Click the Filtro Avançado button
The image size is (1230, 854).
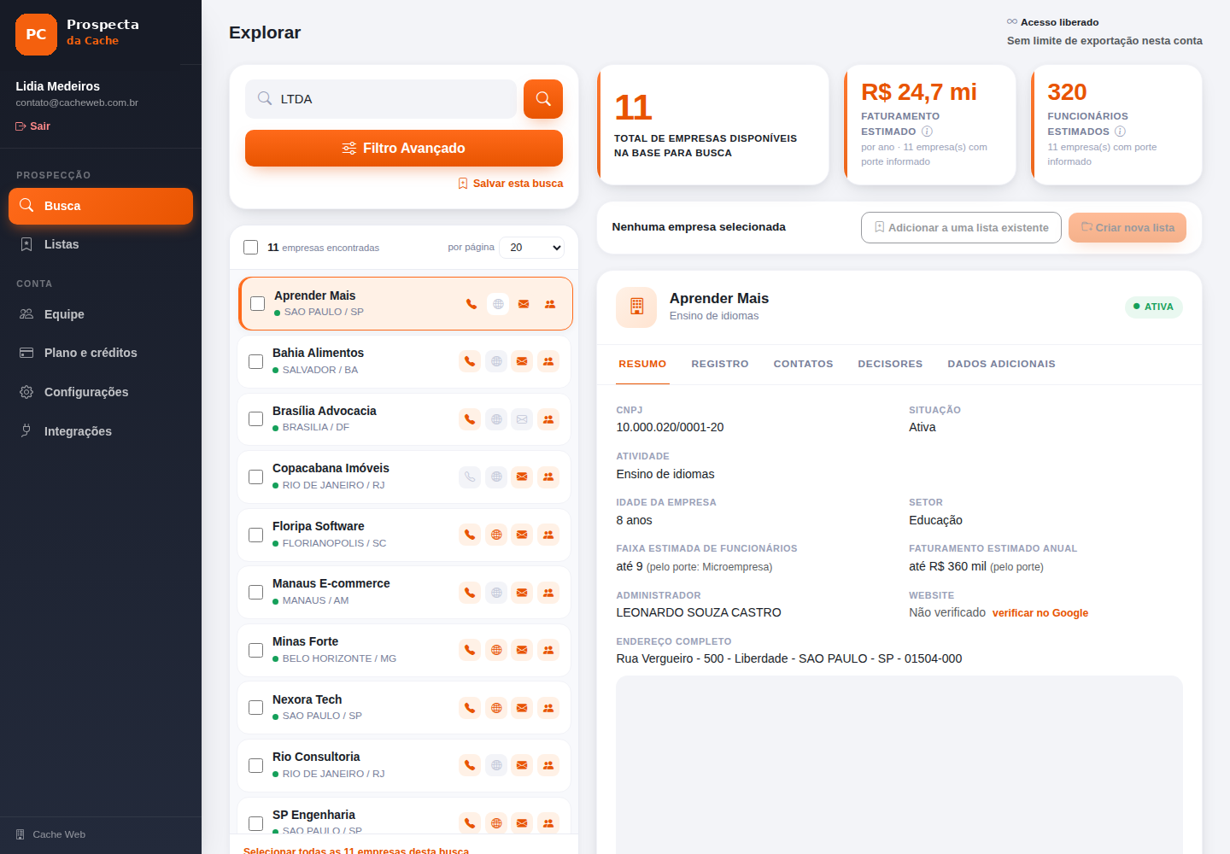point(404,149)
